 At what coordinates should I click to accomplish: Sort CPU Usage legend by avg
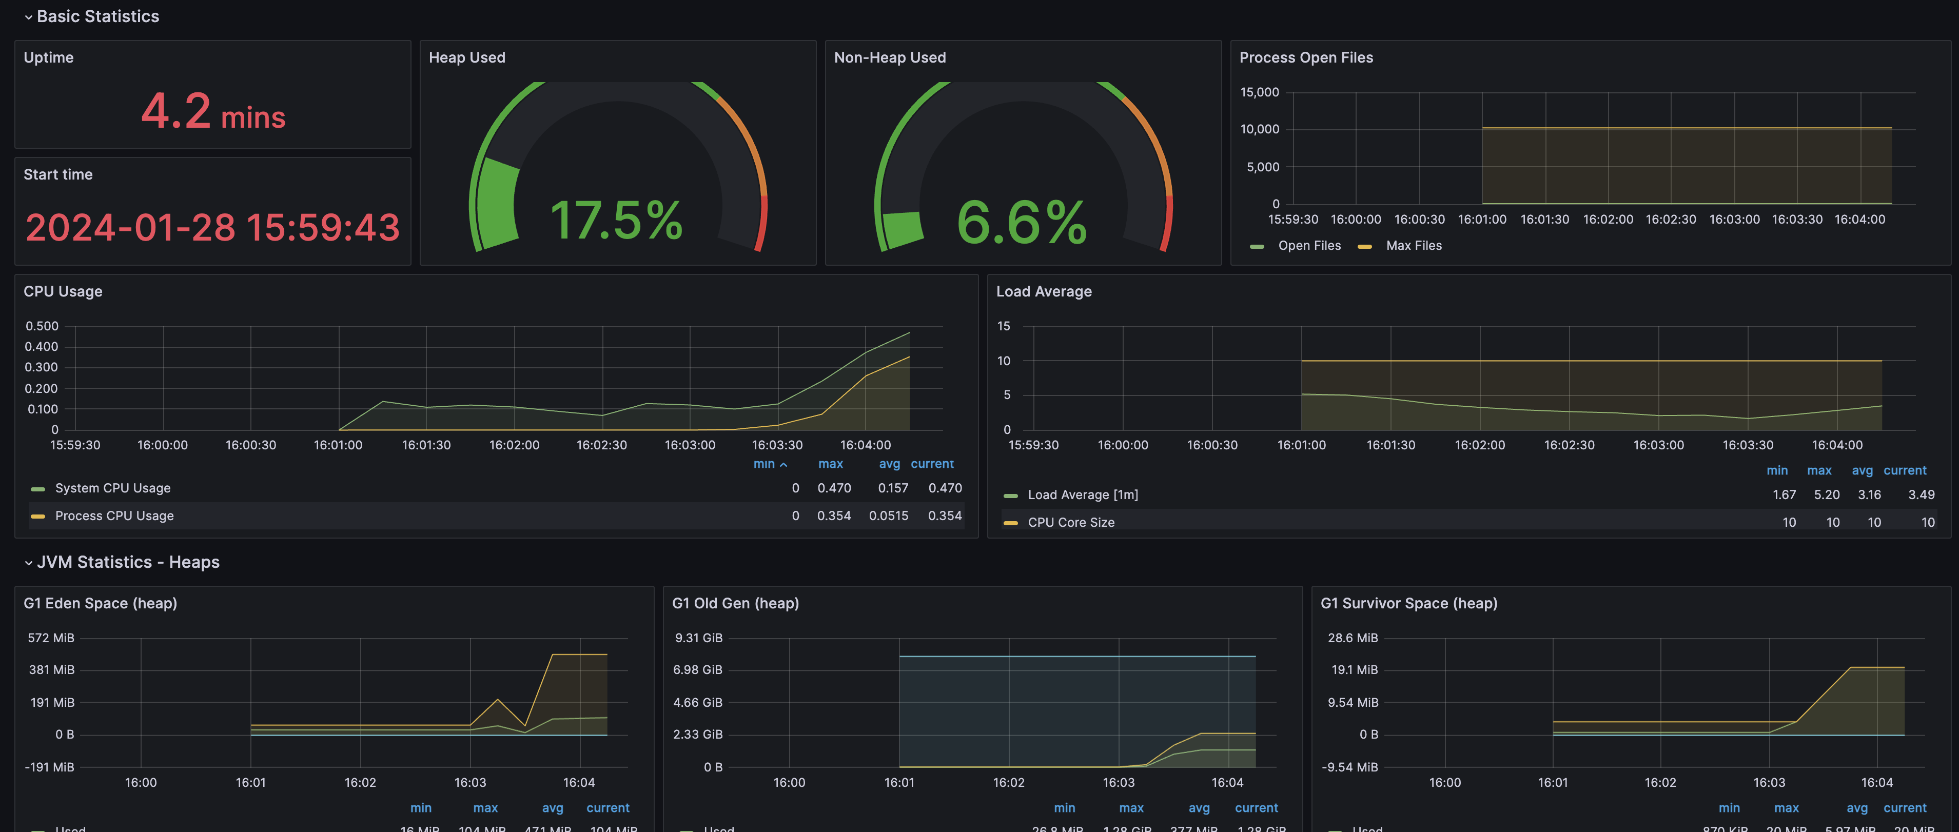(889, 464)
